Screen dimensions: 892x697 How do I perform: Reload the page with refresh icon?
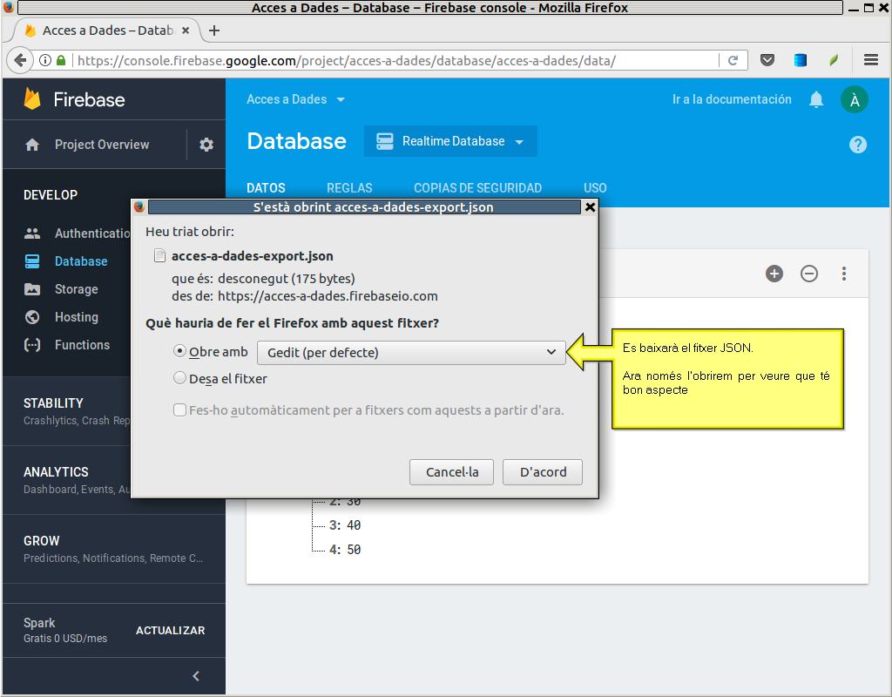733,60
